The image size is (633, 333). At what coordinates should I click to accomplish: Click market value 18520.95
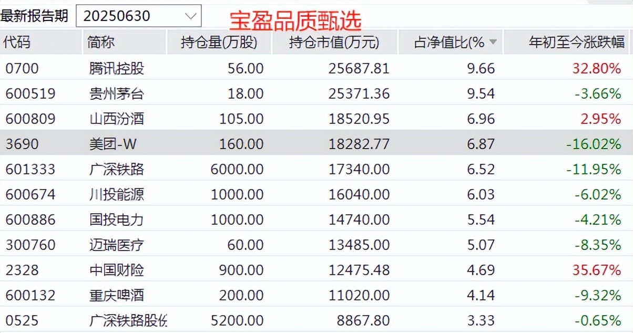coord(359,119)
